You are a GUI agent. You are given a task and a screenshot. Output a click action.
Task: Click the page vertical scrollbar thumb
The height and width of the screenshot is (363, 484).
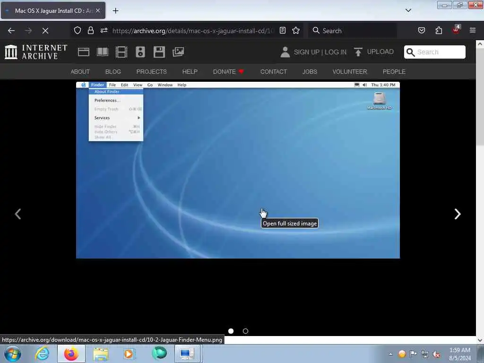pyautogui.click(x=480, y=95)
